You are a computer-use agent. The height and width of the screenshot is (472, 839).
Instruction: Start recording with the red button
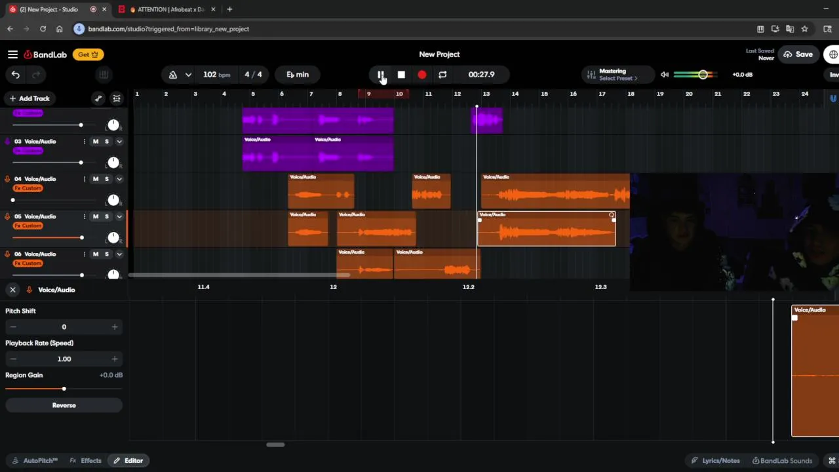(x=422, y=75)
